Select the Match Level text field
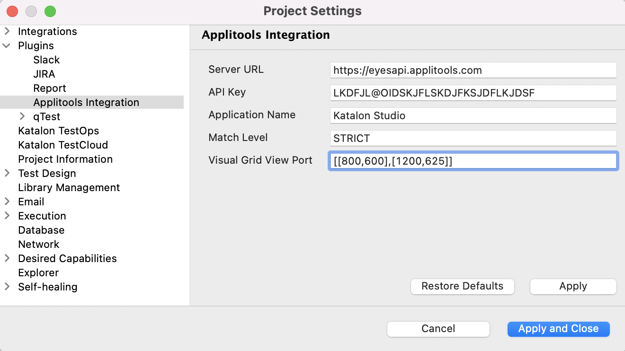The height and width of the screenshot is (351, 625). point(473,138)
